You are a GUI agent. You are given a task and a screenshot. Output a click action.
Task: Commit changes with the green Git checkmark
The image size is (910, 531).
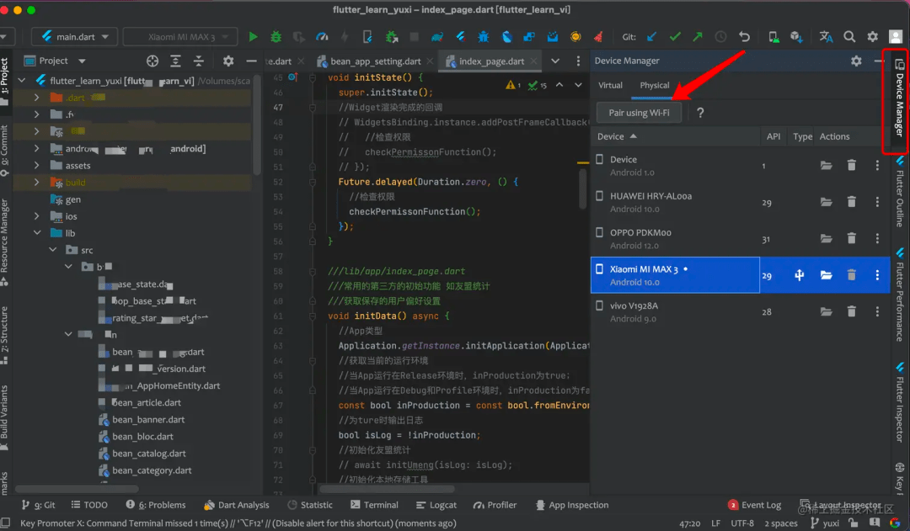tap(675, 36)
